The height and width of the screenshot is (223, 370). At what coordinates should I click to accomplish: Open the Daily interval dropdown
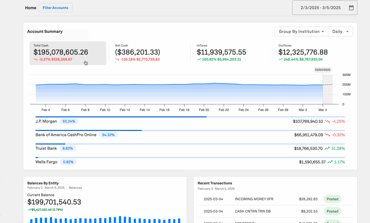coord(340,31)
